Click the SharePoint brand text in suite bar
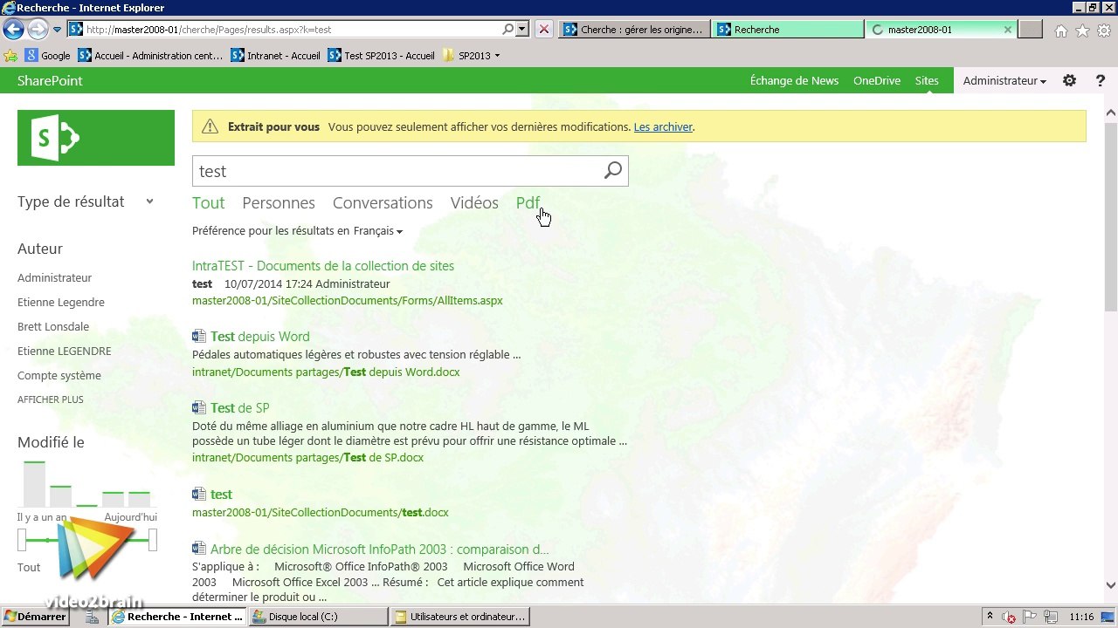1118x628 pixels. (50, 81)
